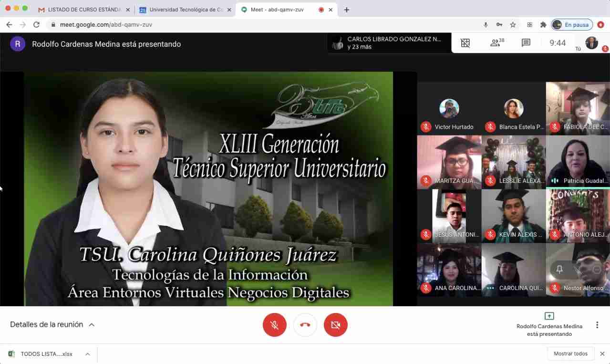Image resolution: width=610 pixels, height=364 pixels.
Task: Toggle the camera on/off button
Action: (x=336, y=325)
